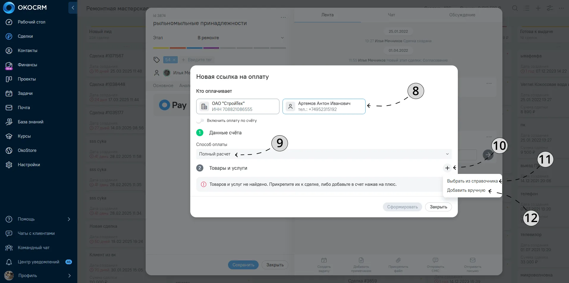Click the Отправить письмо icon

pyautogui.click(x=473, y=260)
